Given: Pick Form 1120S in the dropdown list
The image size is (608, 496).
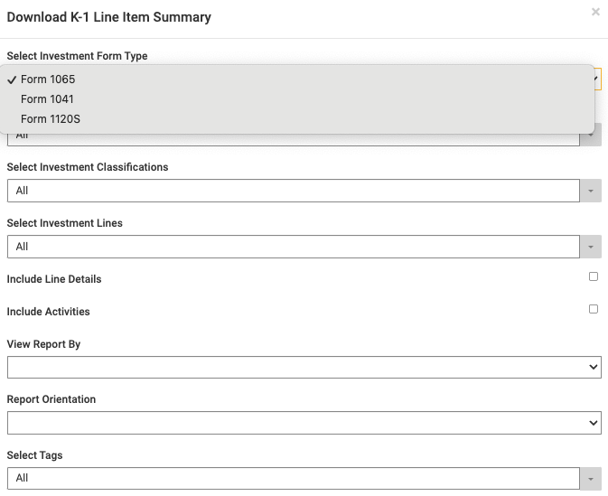Looking at the screenshot, I should pyautogui.click(x=51, y=119).
